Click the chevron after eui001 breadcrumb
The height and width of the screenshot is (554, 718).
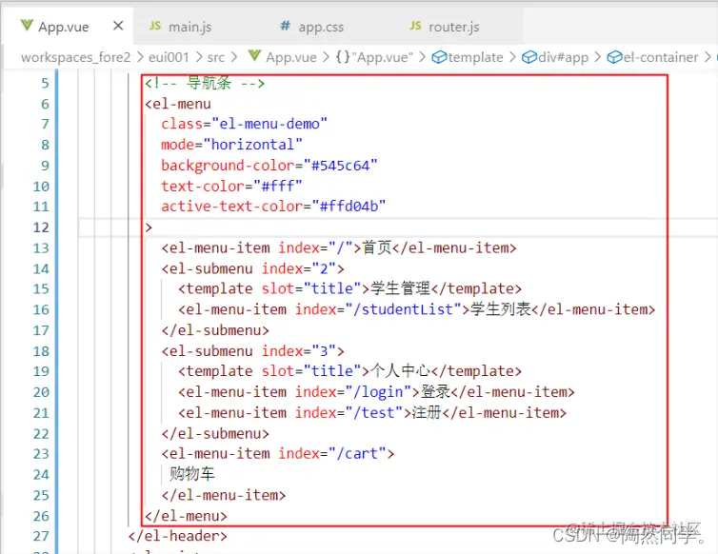coord(199,57)
